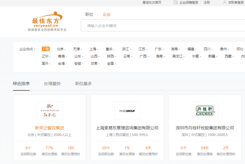This screenshot has width=245, height=164.
Task: Expand the 贵州 location dropdown
Action: 224,49
